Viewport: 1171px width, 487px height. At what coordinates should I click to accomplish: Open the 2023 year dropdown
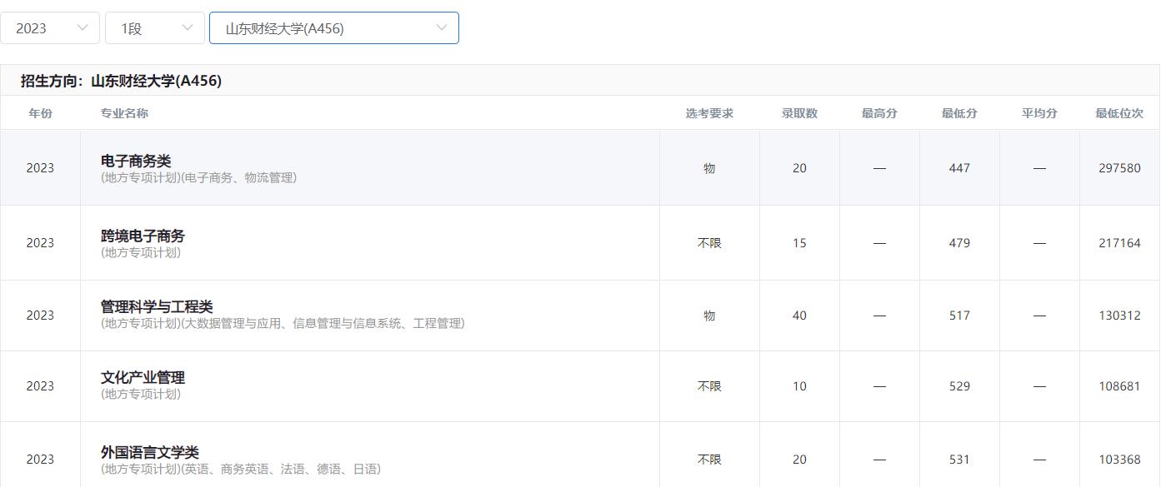pyautogui.click(x=48, y=28)
